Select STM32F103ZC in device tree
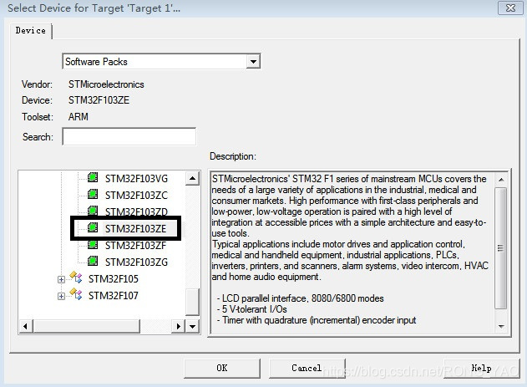 click(136, 196)
